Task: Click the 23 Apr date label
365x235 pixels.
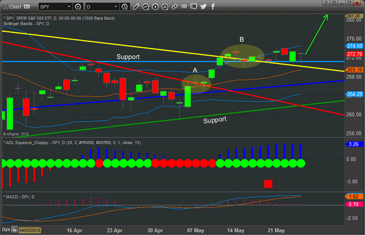Action: point(115,230)
